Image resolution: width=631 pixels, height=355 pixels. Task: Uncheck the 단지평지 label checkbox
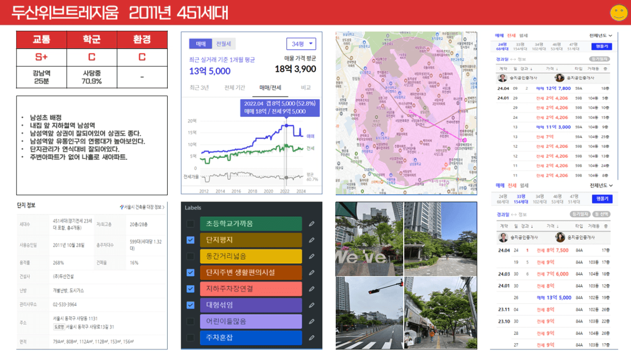(x=190, y=240)
